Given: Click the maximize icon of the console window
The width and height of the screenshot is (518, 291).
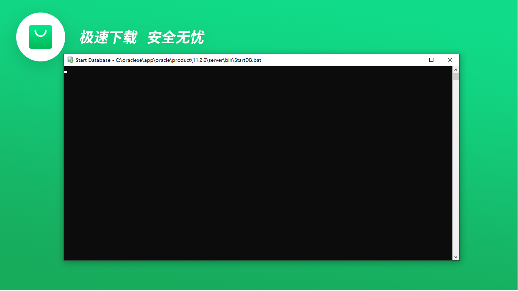Looking at the screenshot, I should (431, 60).
